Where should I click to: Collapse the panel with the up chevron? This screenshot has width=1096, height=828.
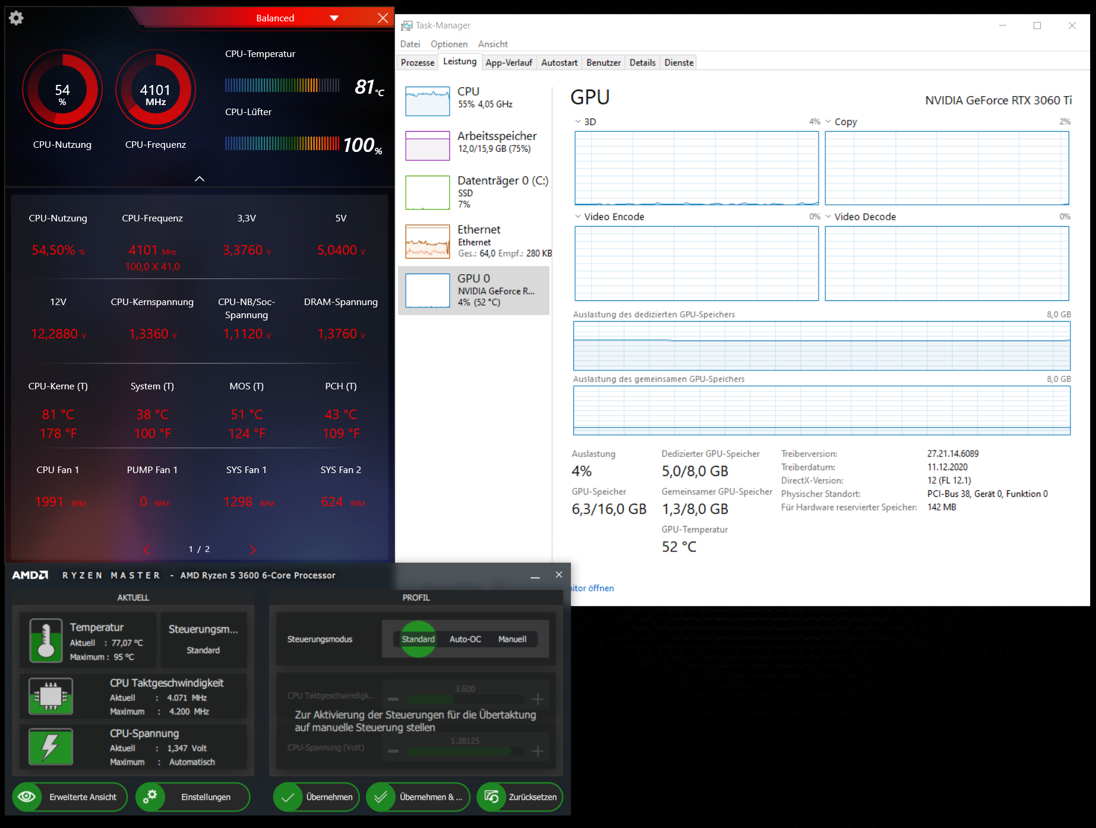(200, 179)
